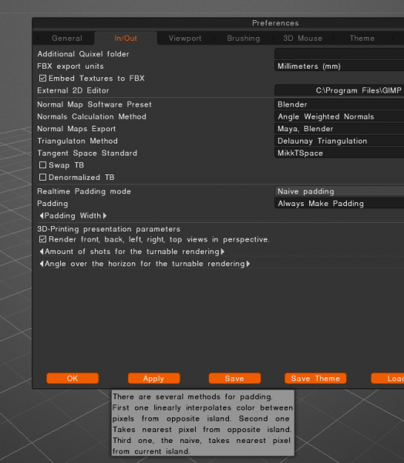Image resolution: width=404 pixels, height=463 pixels.
Task: Open Normal Map Software Preset dropdown
Action: 339,104
